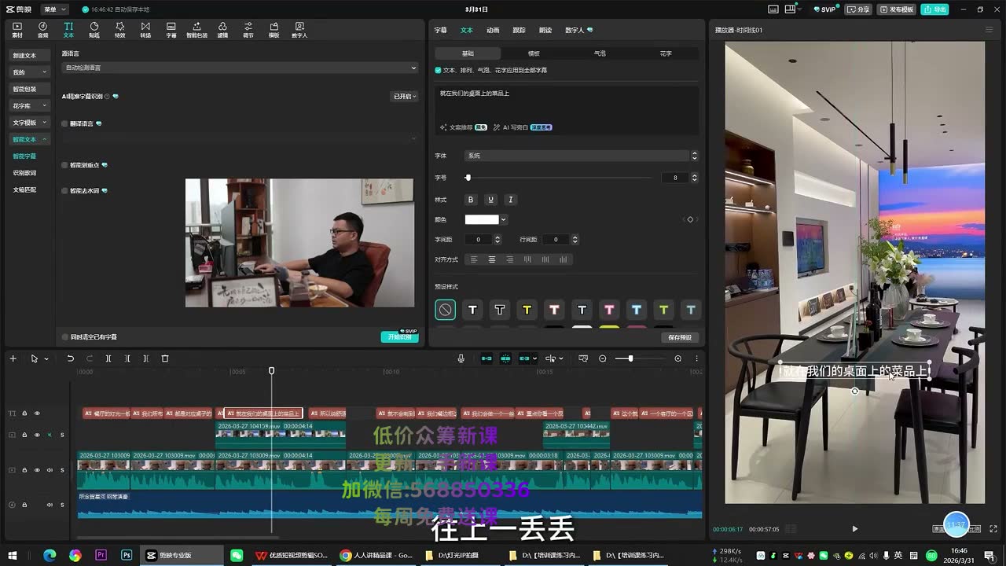Add a keyframe with the diamond icon
Viewport: 1006px width, 566px height.
(690, 219)
